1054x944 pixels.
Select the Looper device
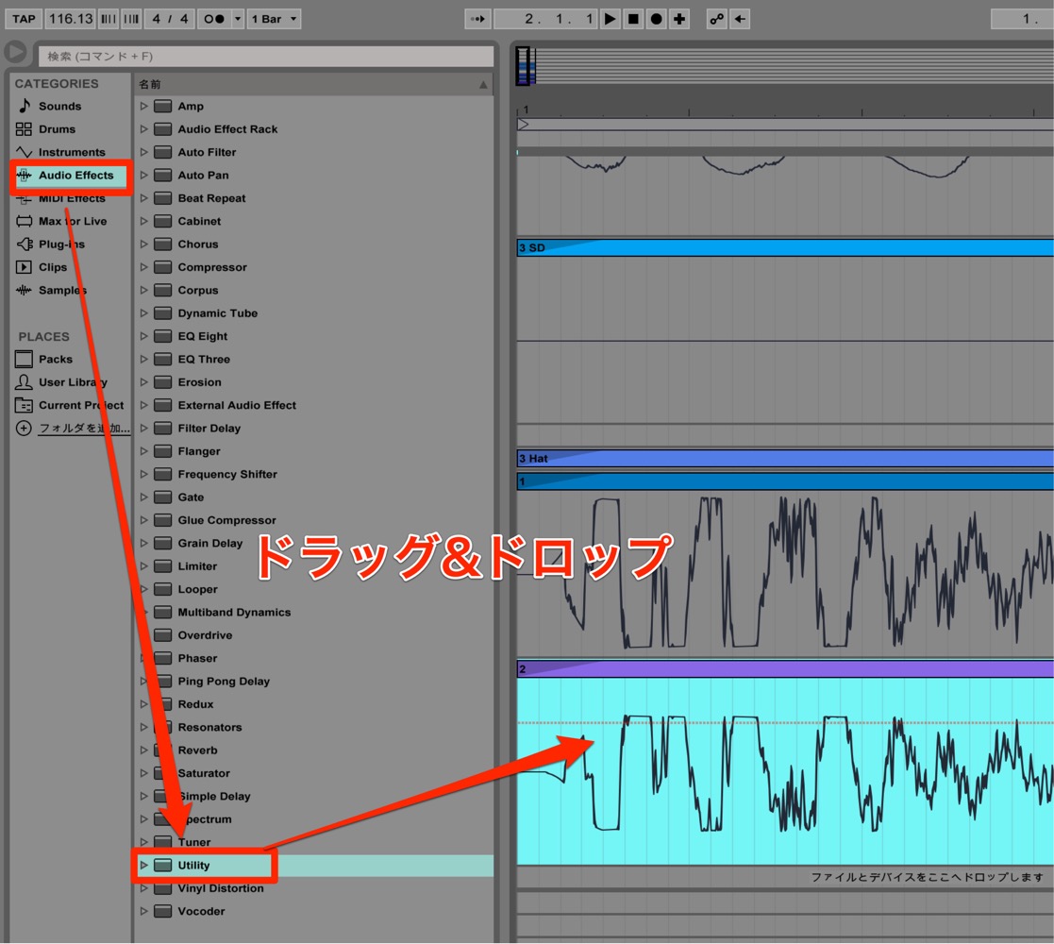pos(197,589)
